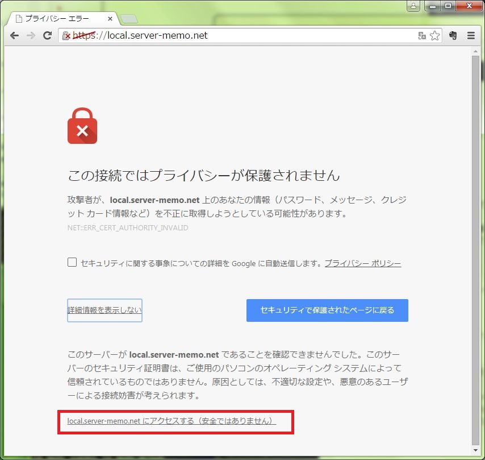485x460 pixels.
Task: Enable sending security details to Google checkbox
Action: click(72, 262)
